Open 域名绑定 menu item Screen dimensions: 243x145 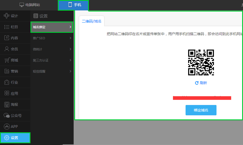(x=52, y=27)
